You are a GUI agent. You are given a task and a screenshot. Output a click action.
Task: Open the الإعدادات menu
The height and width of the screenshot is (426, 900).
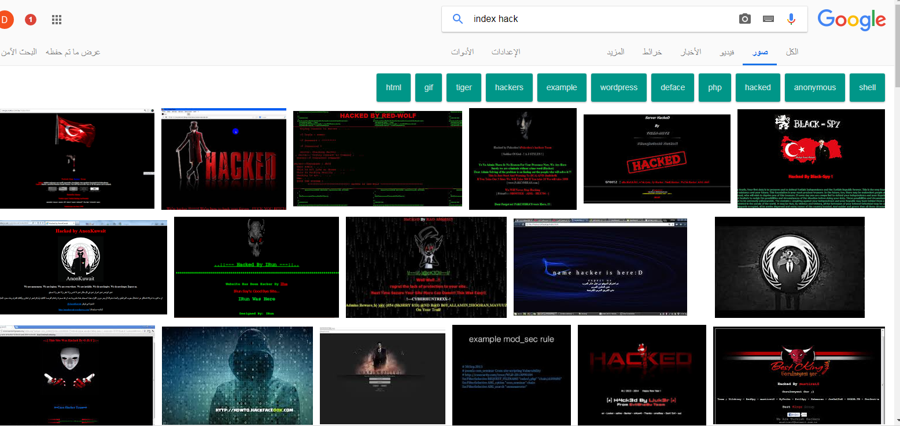click(506, 52)
